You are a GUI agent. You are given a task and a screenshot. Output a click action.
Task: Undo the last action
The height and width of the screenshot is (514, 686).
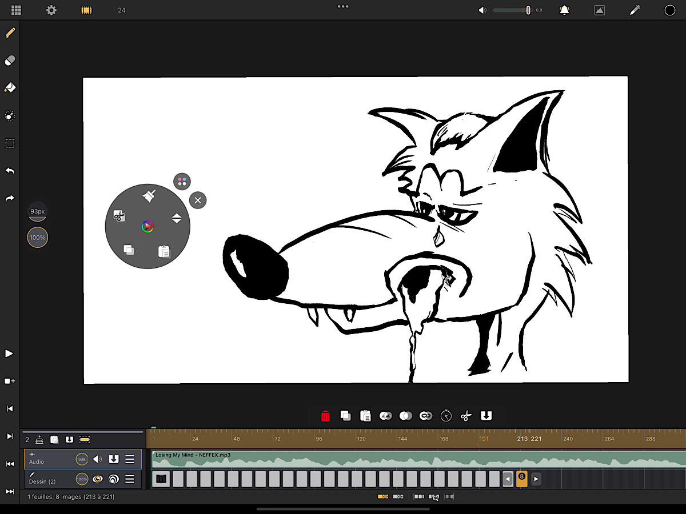(x=10, y=171)
